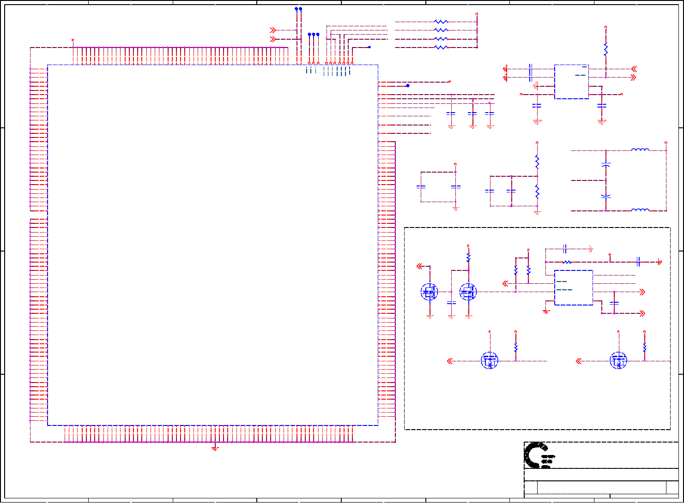The height and width of the screenshot is (503, 684).
Task: Select the bottom resistor of the four-resistor group
Action: coord(442,47)
